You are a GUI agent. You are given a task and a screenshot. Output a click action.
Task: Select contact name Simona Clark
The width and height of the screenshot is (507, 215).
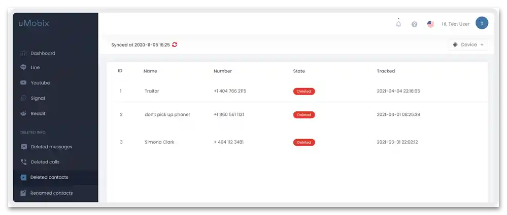click(x=159, y=142)
